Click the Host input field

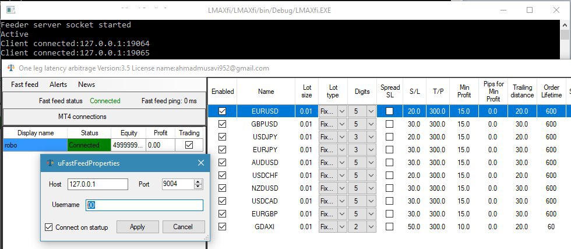[x=98, y=184]
